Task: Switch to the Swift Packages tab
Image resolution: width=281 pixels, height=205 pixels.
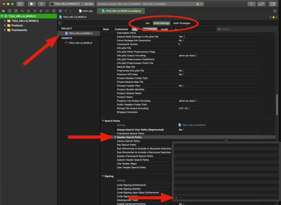Action: (181, 23)
